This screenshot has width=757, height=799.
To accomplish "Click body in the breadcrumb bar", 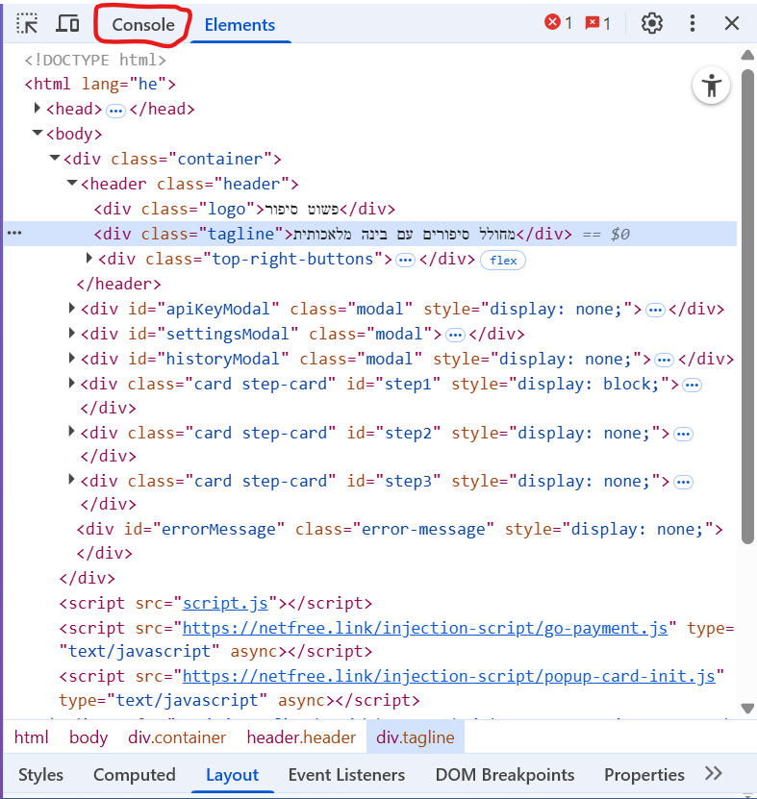I will pyautogui.click(x=88, y=737).
